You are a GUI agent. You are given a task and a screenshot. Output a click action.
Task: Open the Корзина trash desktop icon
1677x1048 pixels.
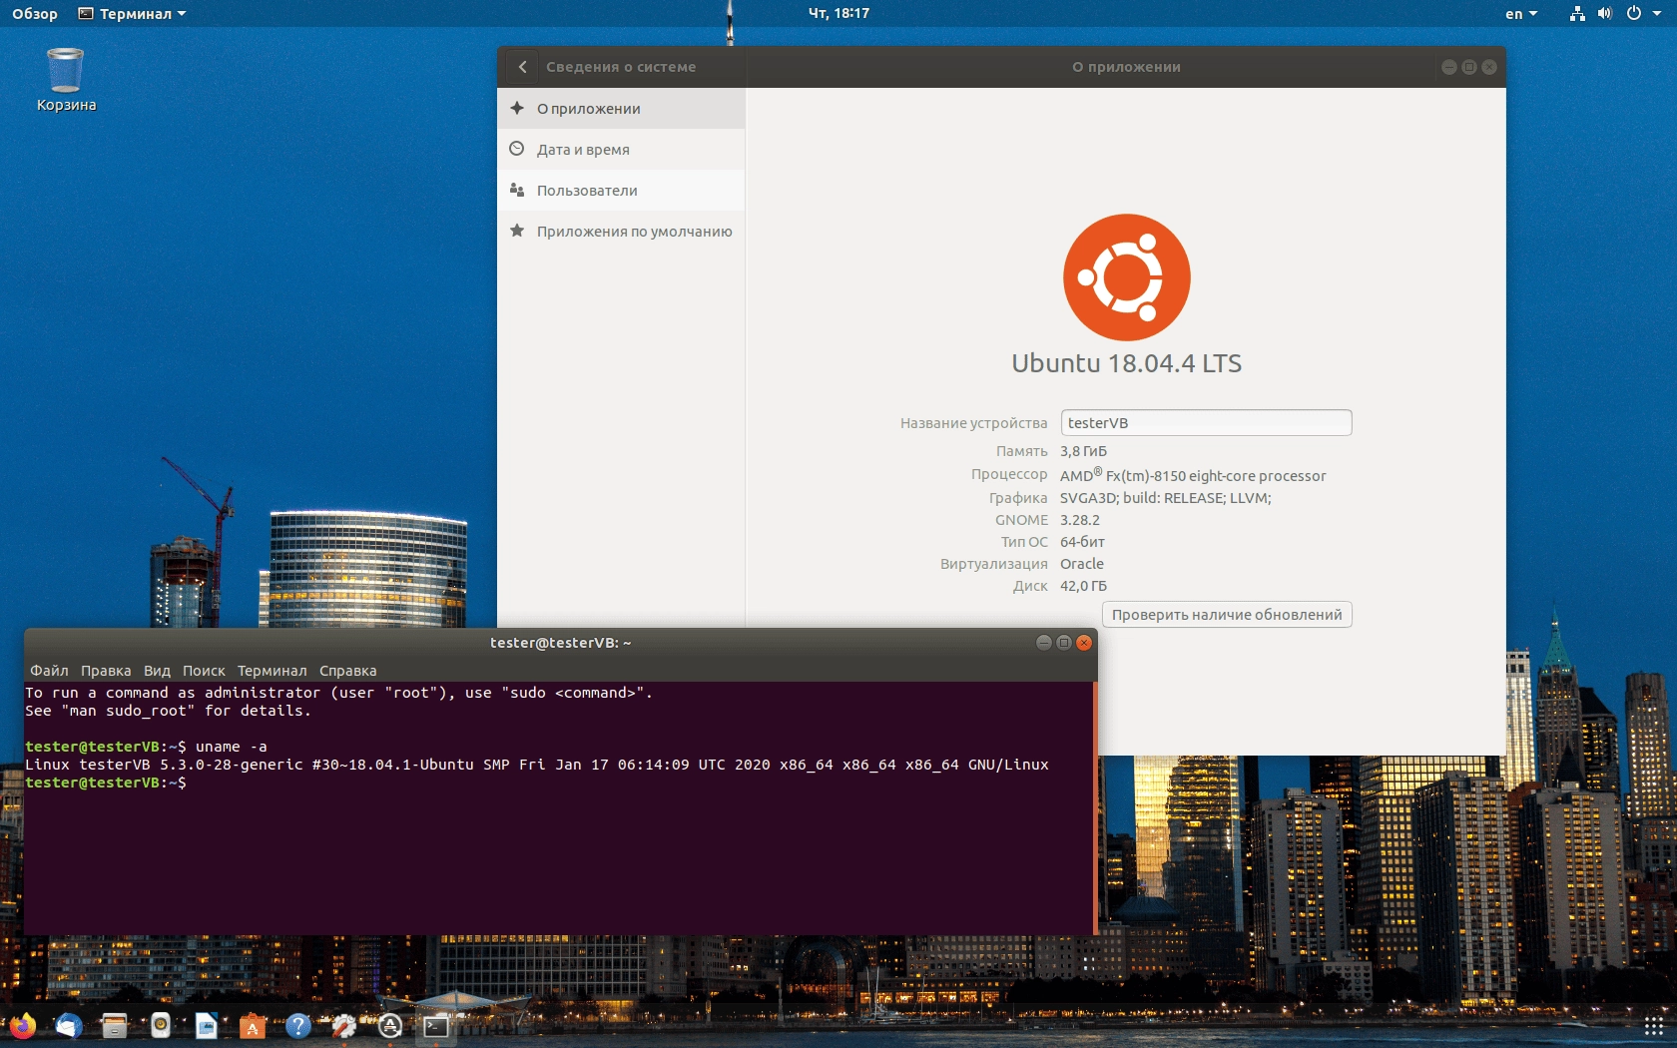pyautogui.click(x=66, y=80)
